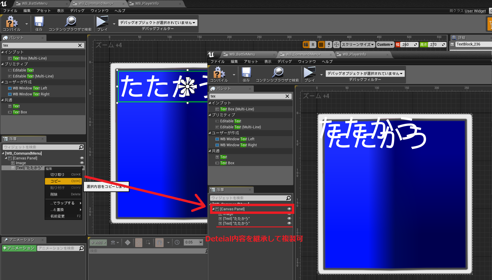Click the Play icon in the inset editor toolbar
Image resolution: width=492 pixels, height=280 pixels.
310,73
